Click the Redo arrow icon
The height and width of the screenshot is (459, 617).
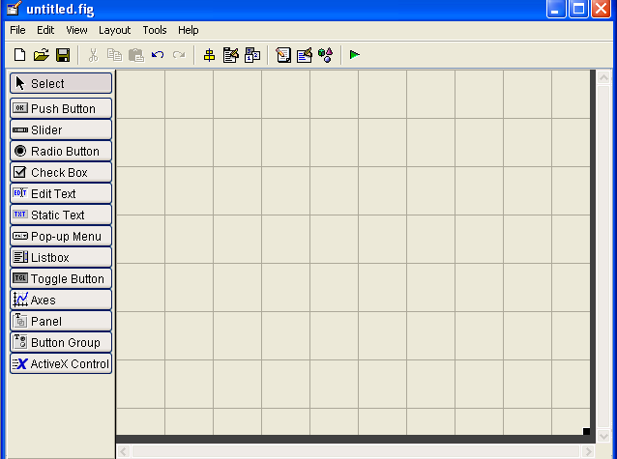(179, 55)
